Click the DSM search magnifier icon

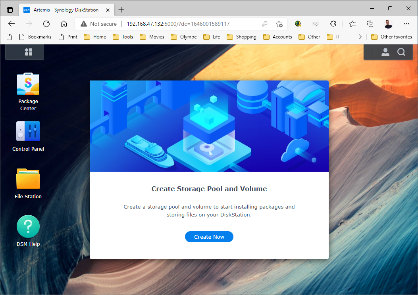(401, 52)
